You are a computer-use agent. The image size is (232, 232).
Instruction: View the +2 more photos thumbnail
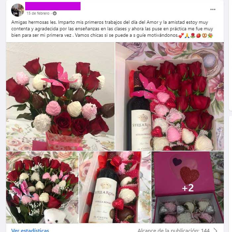coord(188,187)
